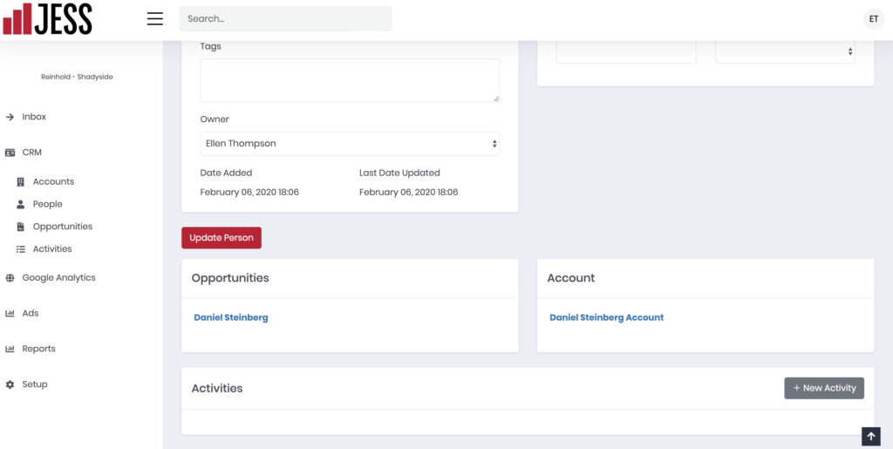Screen dimensions: 893x449
Task: Click the JESS logo
Action: (x=47, y=19)
